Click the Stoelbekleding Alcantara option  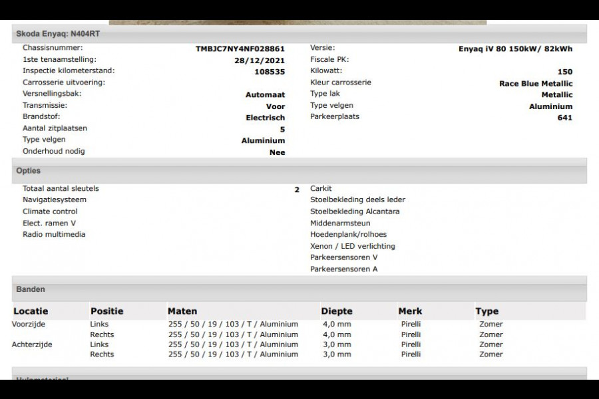[355, 211]
